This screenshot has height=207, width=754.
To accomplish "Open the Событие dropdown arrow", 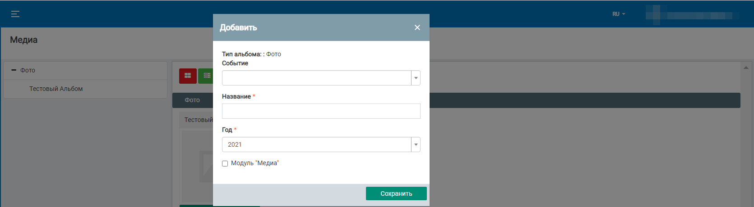I will (x=416, y=78).
